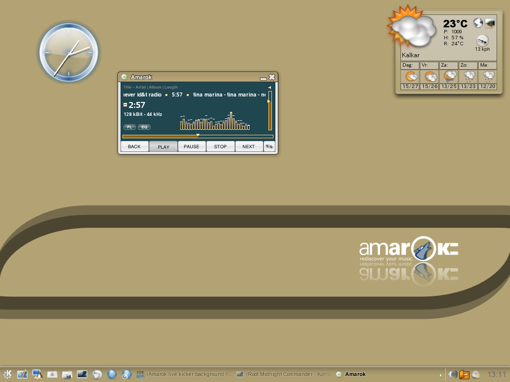Screen dimensions: 510x382
Task: Switch to Root Midnight Commander Konsole task
Action: (284, 374)
